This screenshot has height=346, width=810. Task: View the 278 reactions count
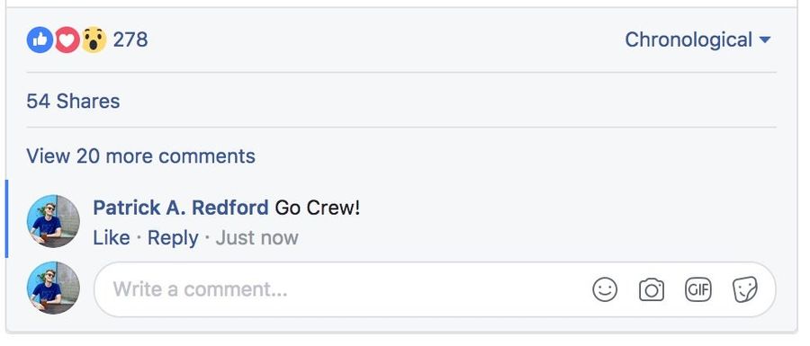(x=130, y=40)
